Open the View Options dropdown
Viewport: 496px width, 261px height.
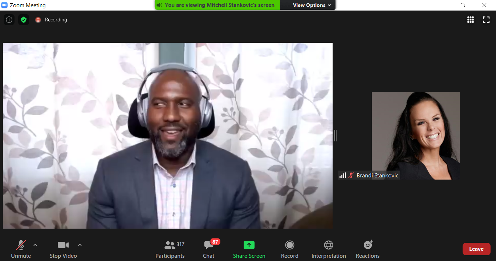pyautogui.click(x=312, y=5)
